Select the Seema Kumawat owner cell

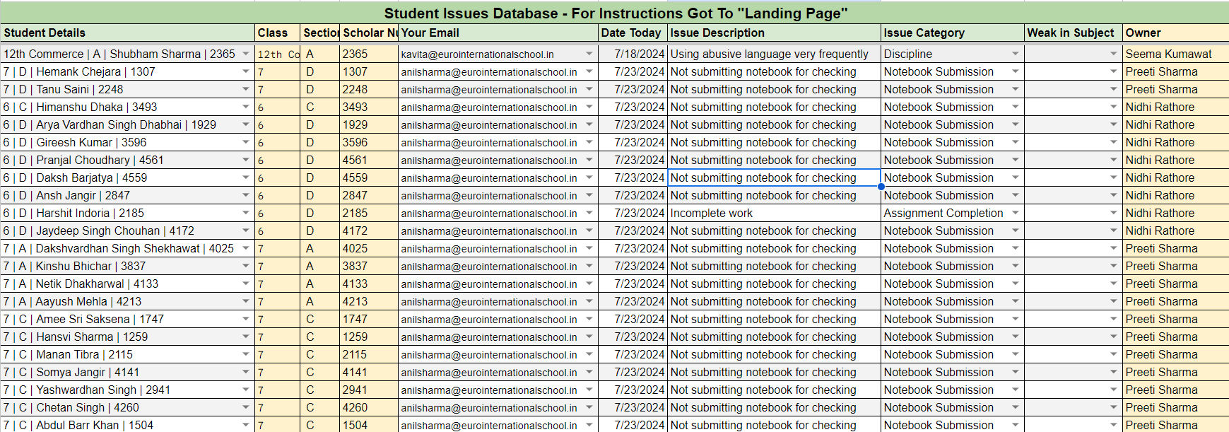[1175, 54]
